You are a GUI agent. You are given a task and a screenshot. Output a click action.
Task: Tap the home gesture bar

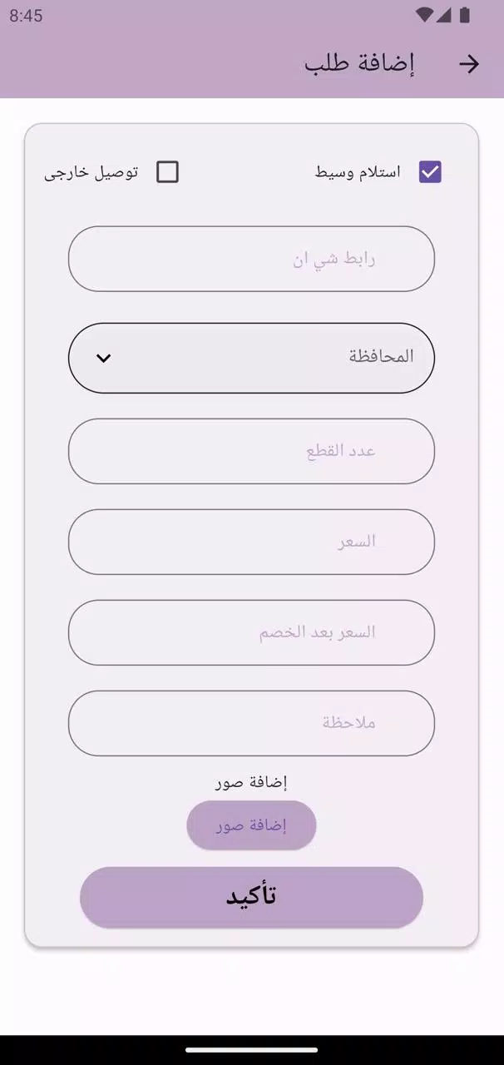tap(251, 1050)
